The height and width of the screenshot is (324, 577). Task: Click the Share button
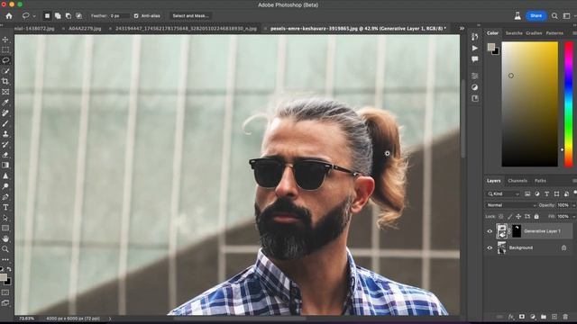pos(536,16)
